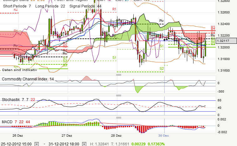The image size is (237, 146).
Task: Click resize grip above the MACD panel
Action: [x=119, y=117]
